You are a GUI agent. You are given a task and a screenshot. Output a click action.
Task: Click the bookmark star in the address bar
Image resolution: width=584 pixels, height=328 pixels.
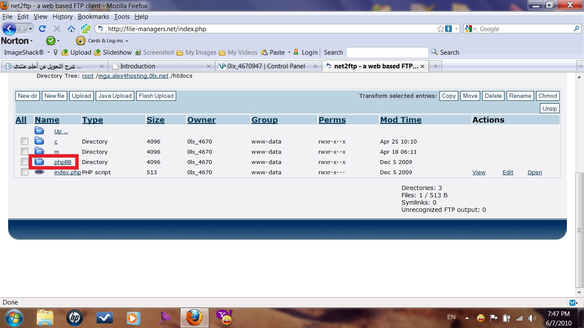tap(440, 29)
